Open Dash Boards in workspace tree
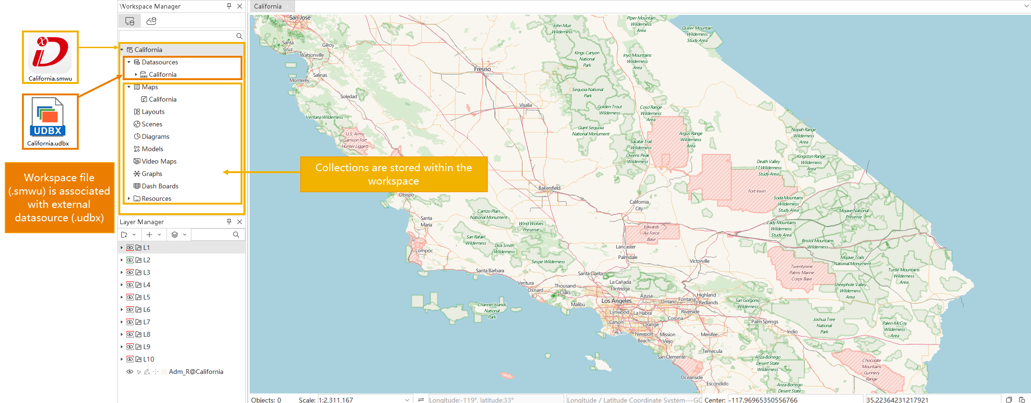Viewport: 1031px width, 403px height. 160,186
